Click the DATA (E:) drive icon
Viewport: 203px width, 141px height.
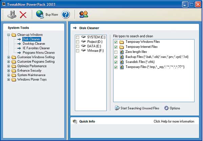pyautogui.click(x=83, y=46)
